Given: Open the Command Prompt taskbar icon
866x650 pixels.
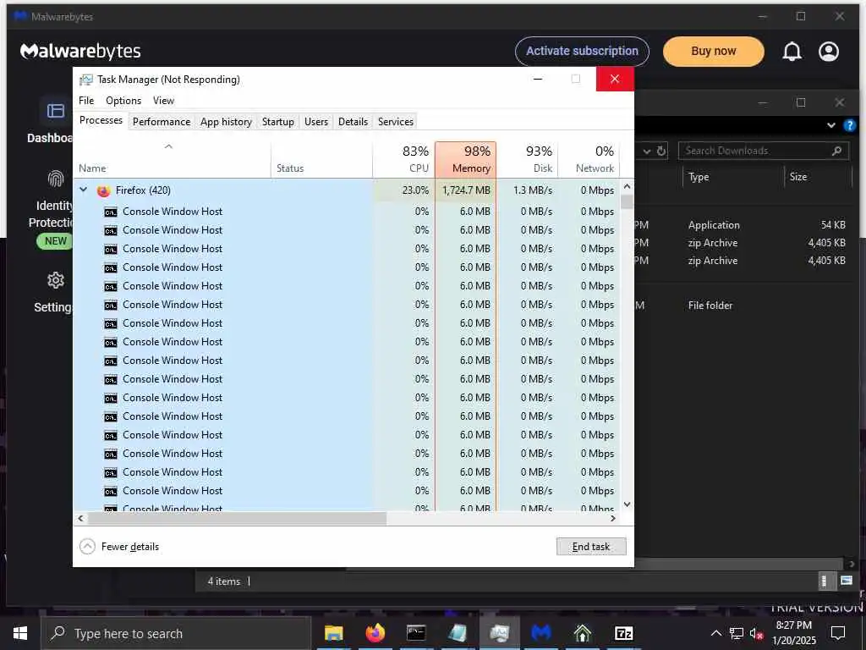Looking at the screenshot, I should click(416, 633).
